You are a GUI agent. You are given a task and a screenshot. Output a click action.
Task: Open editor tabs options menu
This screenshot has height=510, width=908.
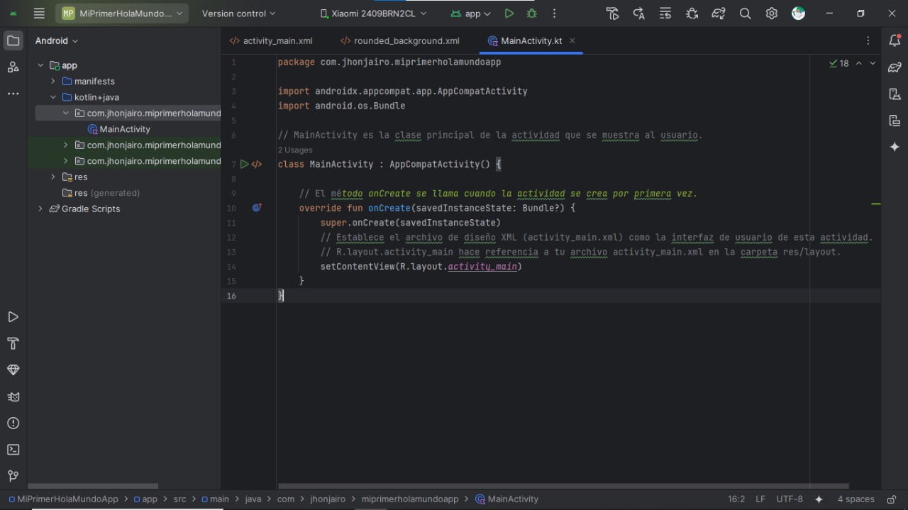coord(868,41)
